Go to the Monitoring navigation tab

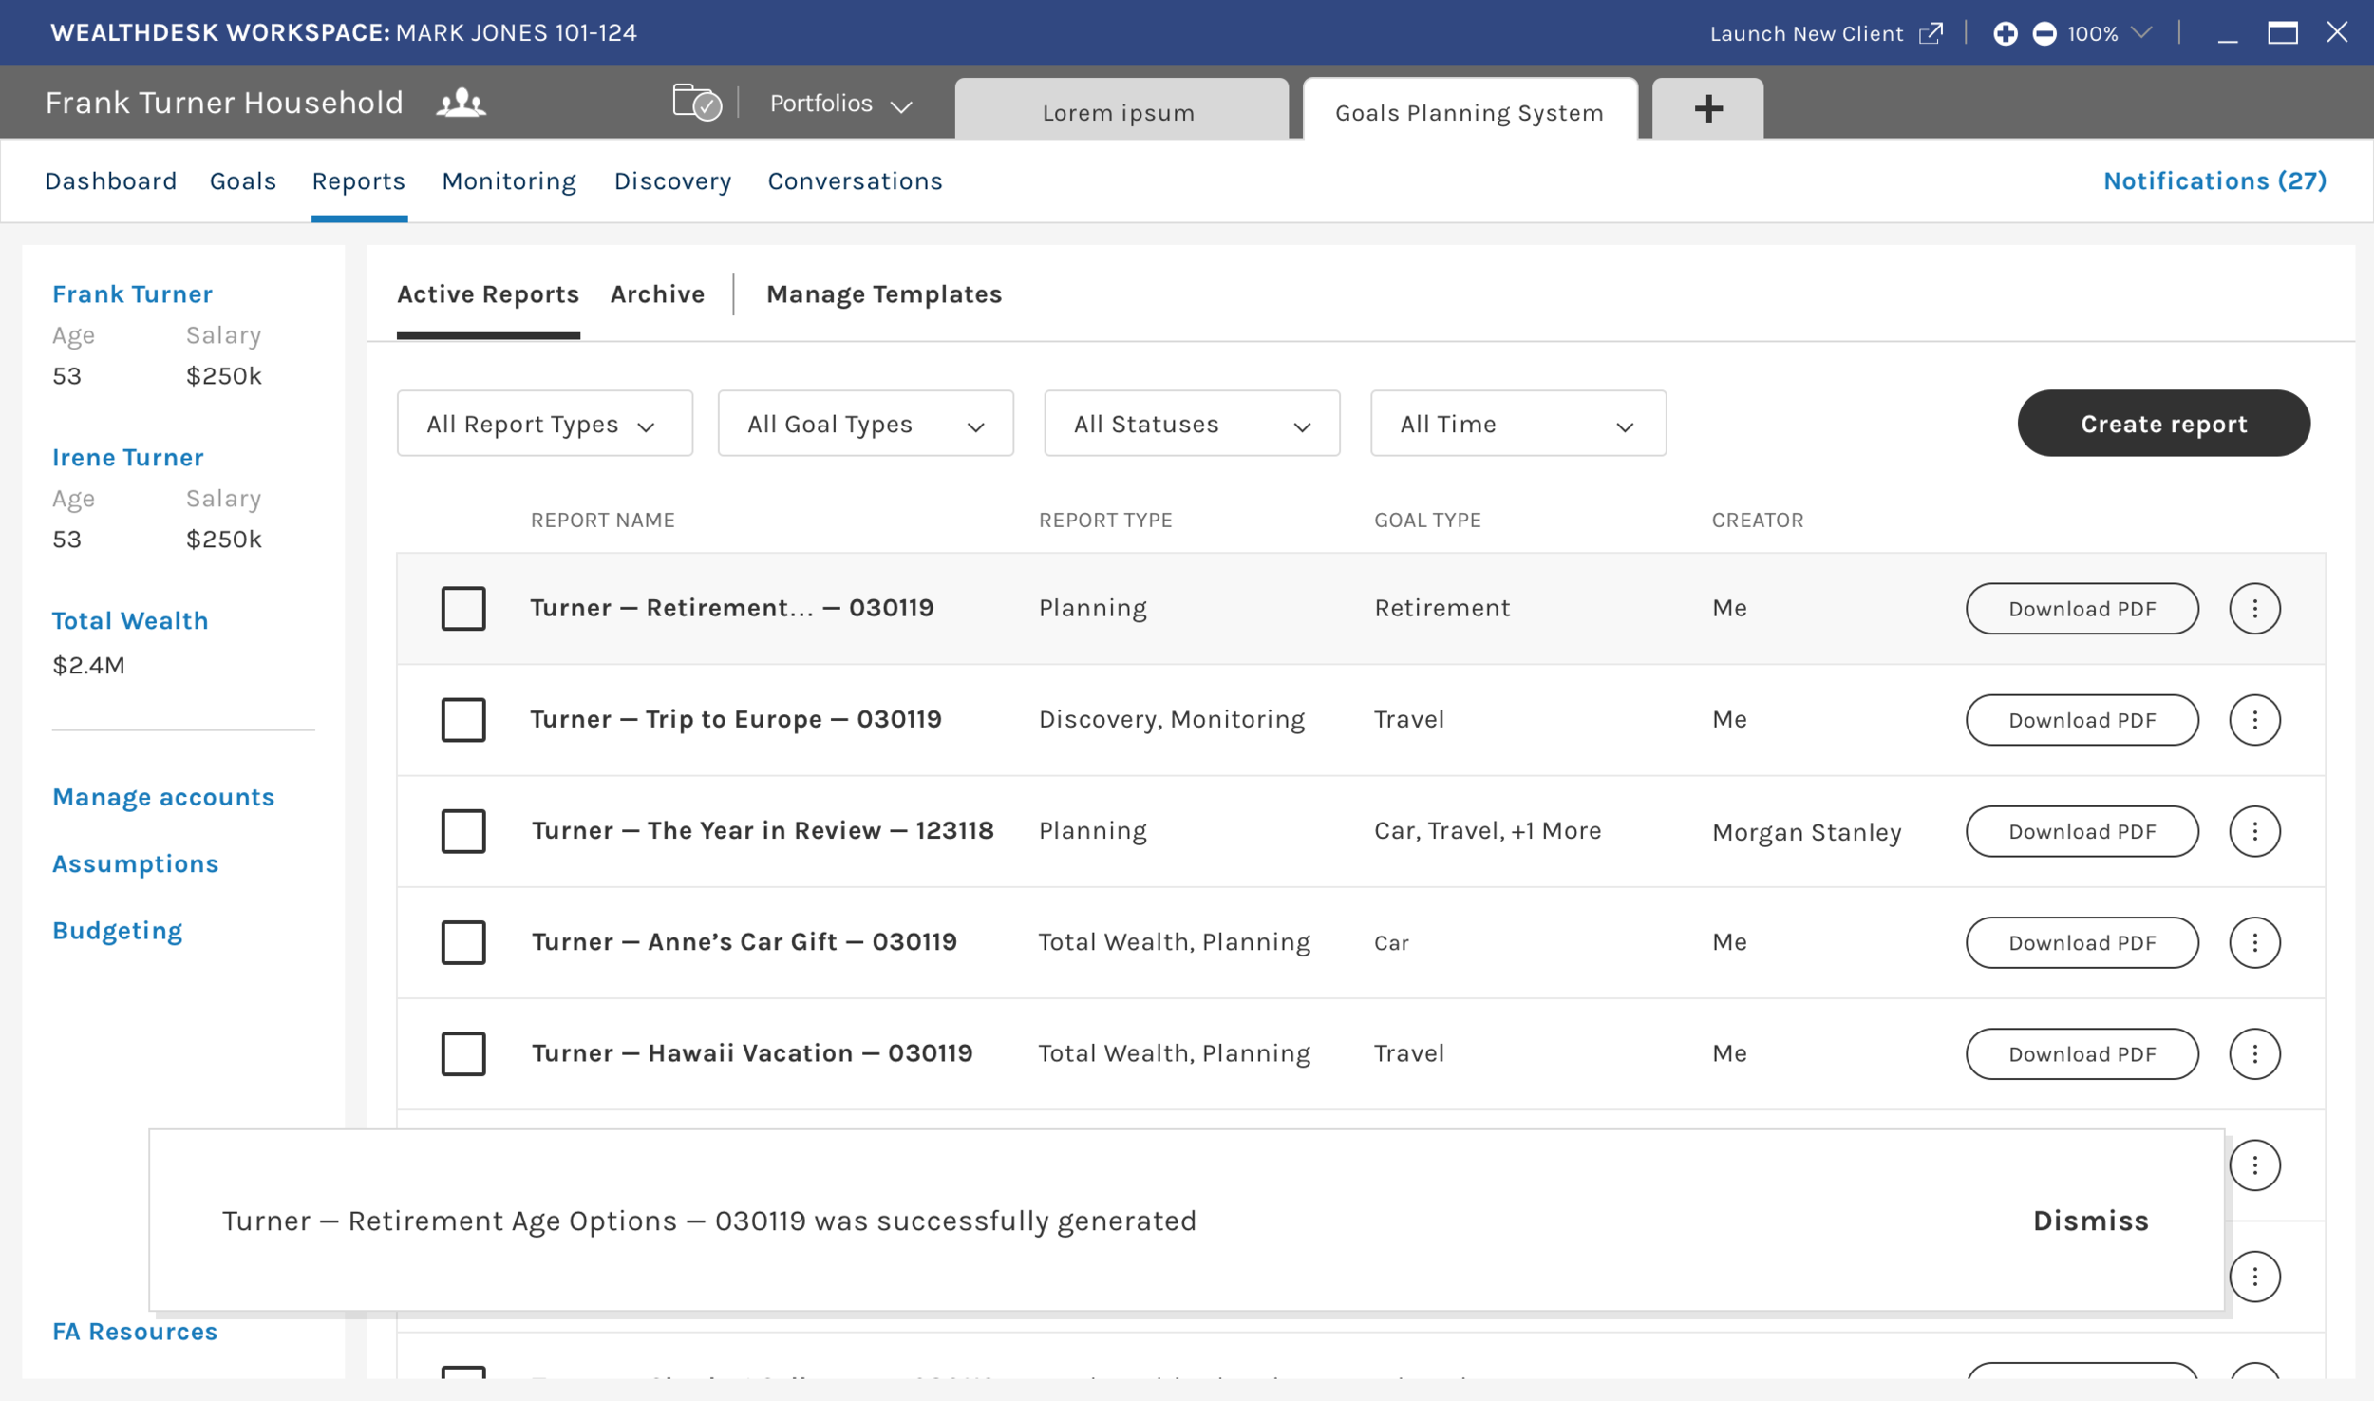[x=509, y=181]
